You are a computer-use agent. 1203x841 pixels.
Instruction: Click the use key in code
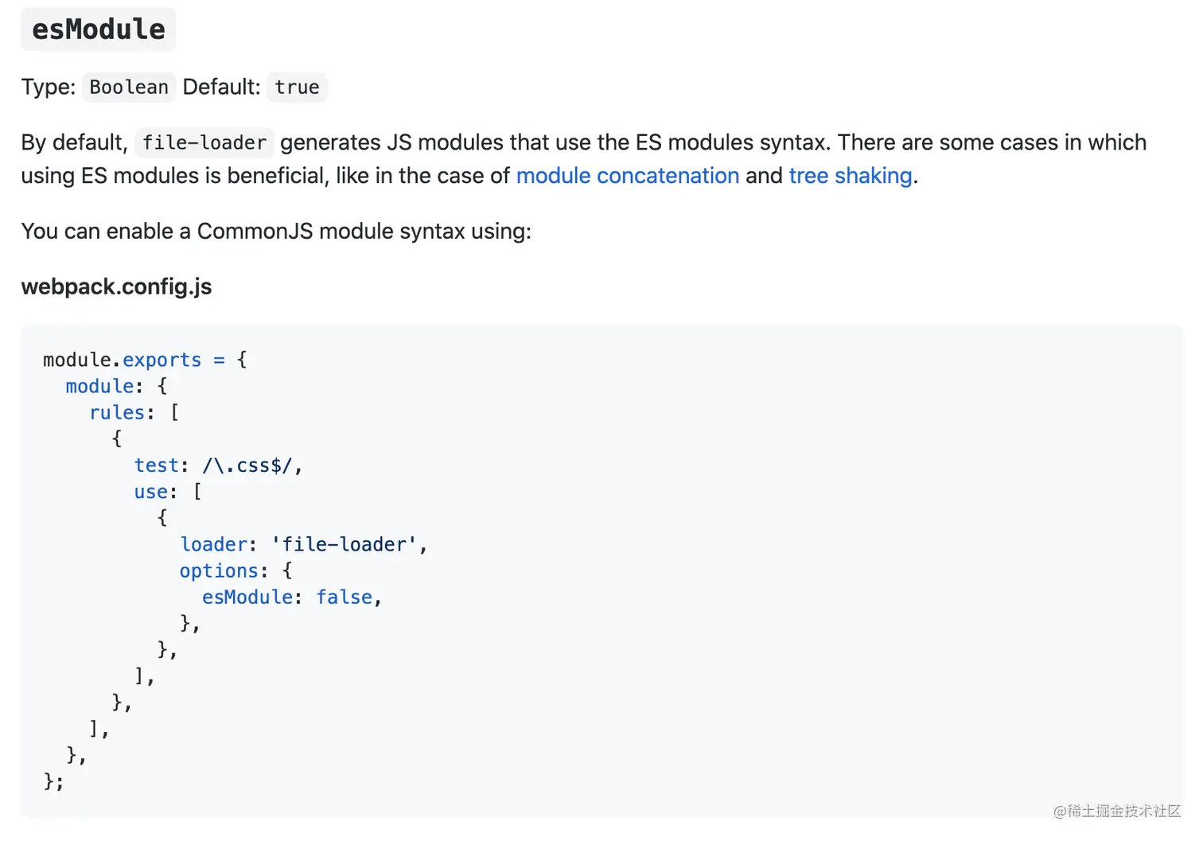click(x=151, y=493)
